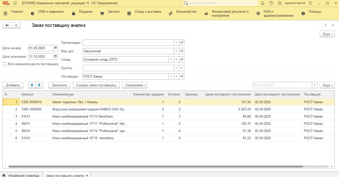Click the Продажи shopping bag icon
The width and height of the screenshot is (339, 177).
73,13
